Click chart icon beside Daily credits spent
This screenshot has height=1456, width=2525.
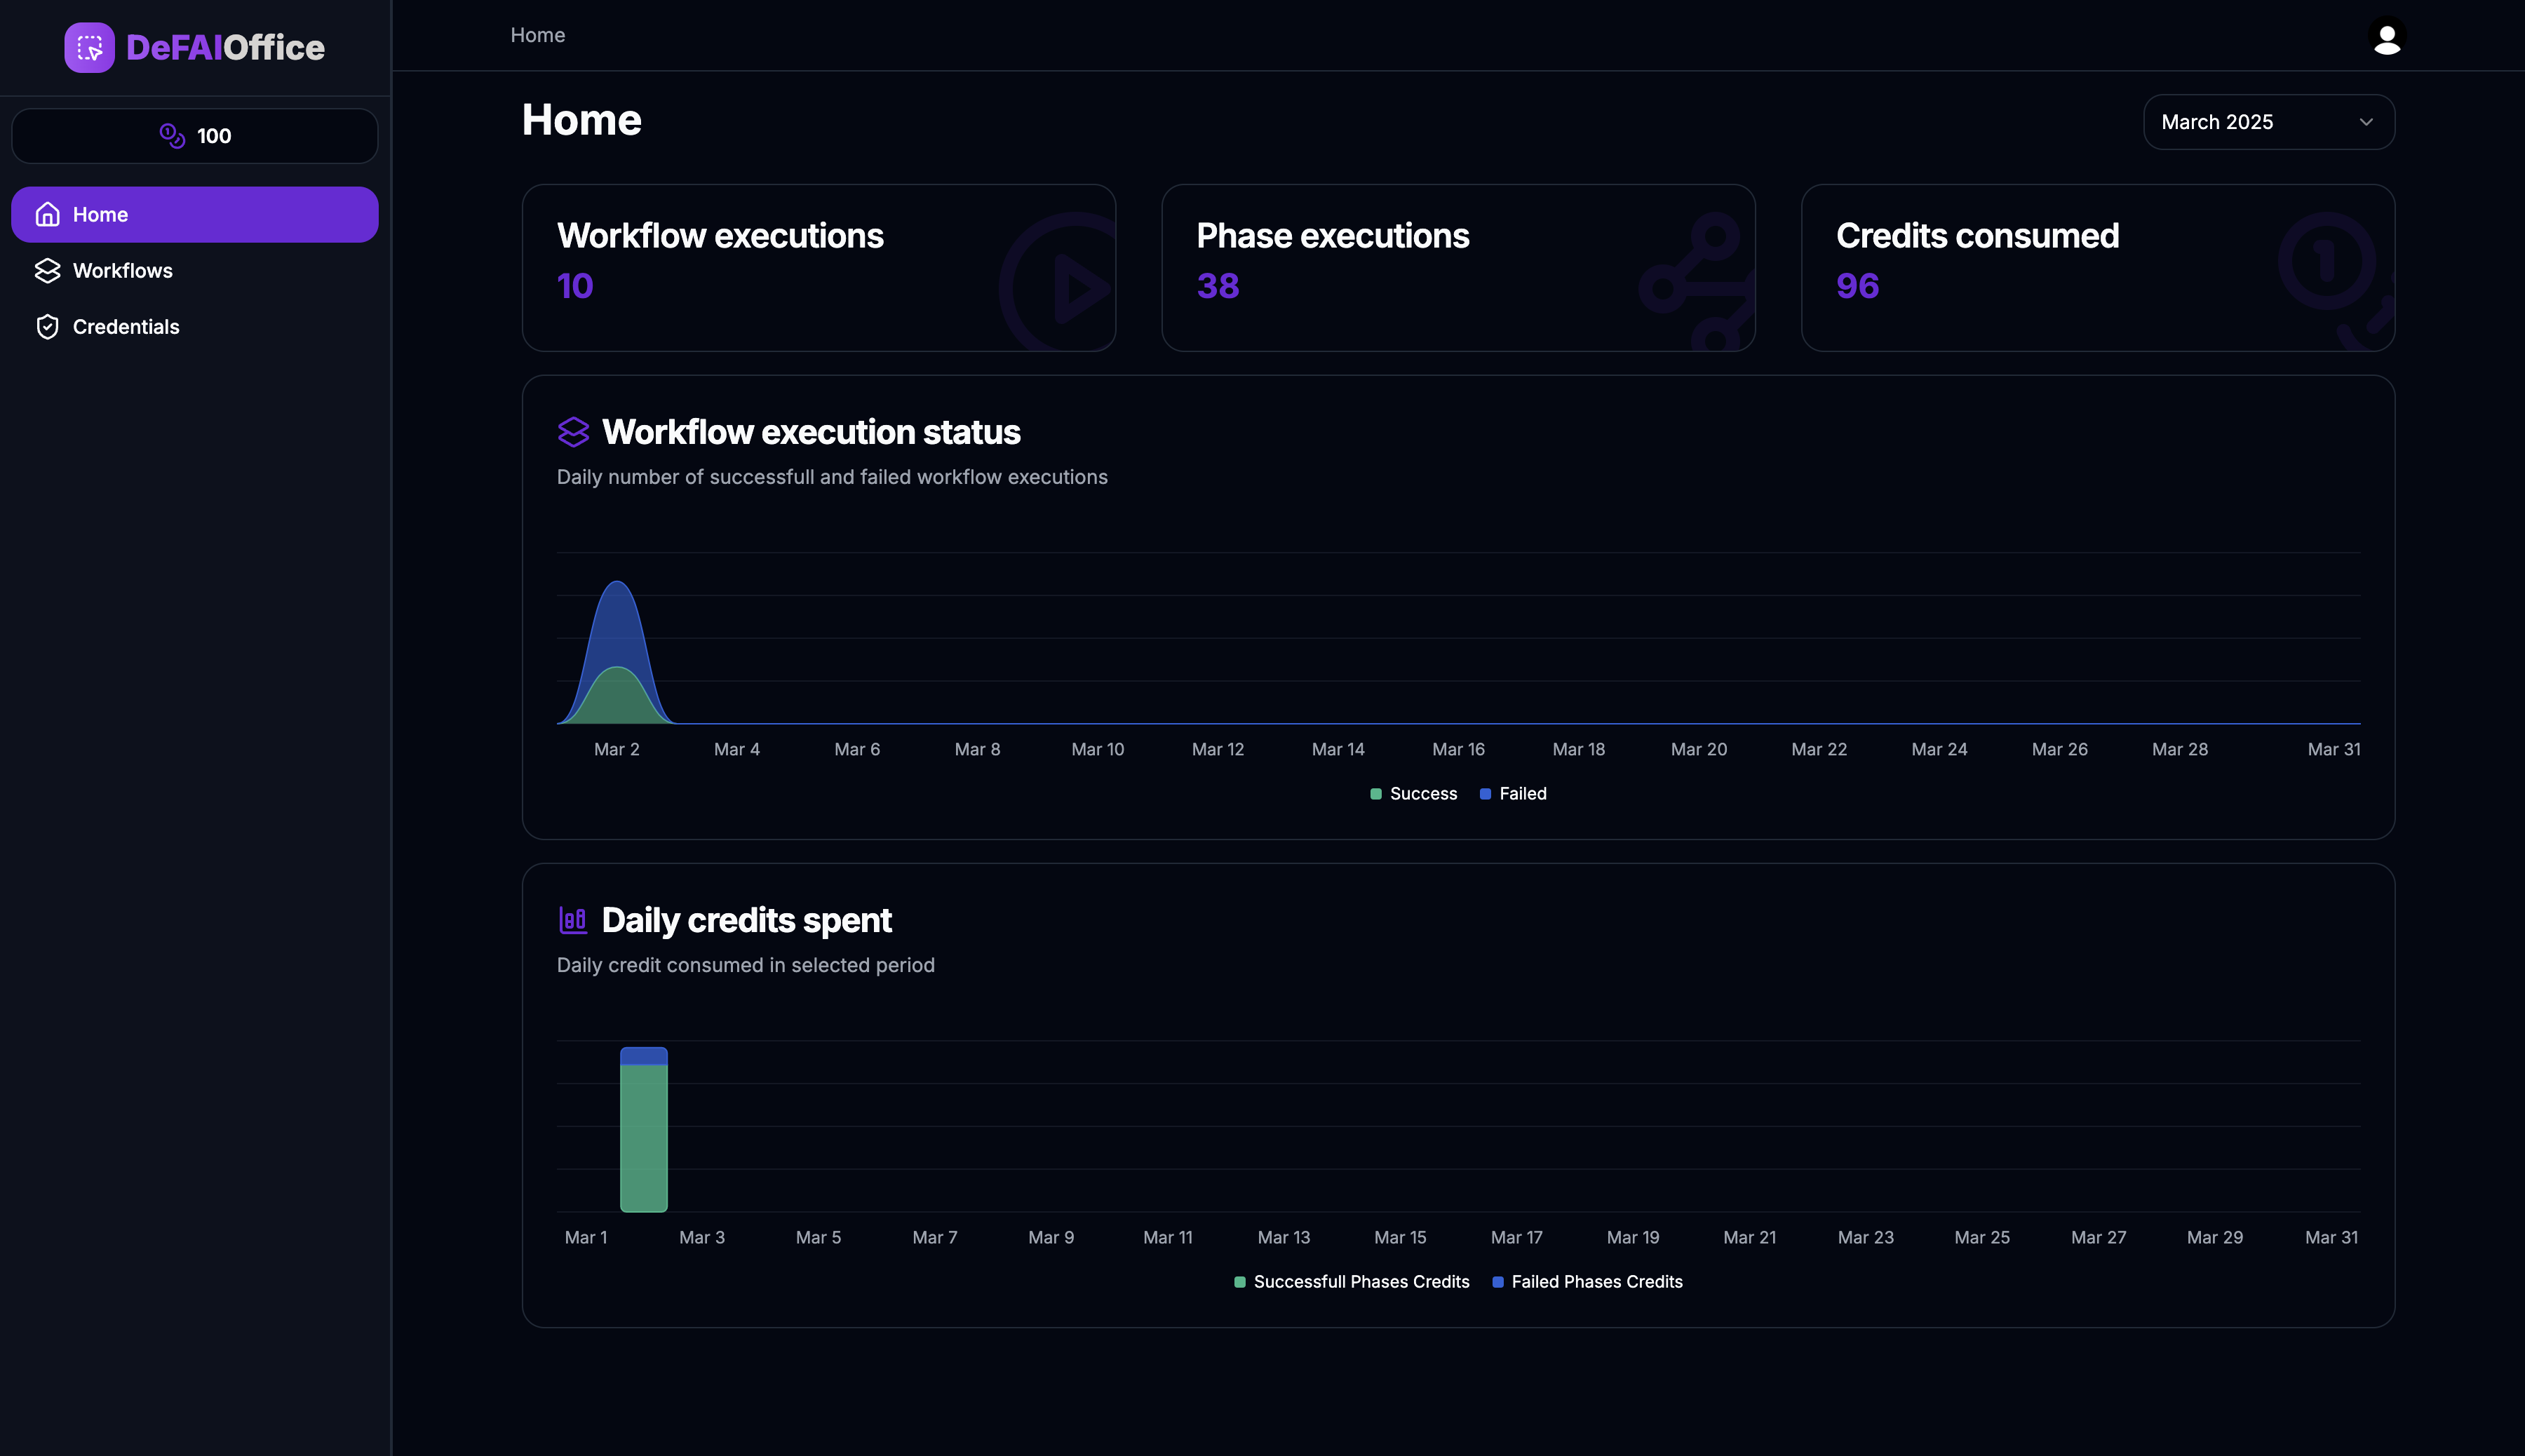[x=573, y=920]
